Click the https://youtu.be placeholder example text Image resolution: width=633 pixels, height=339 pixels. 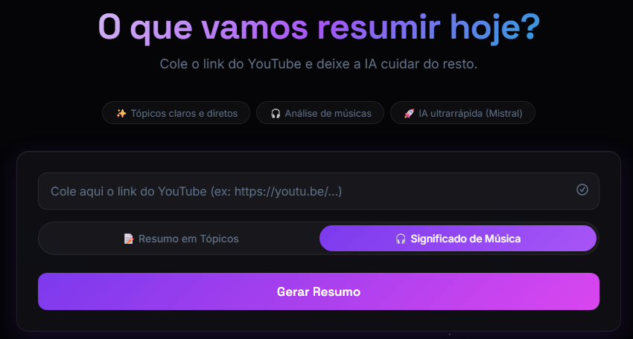tap(288, 191)
